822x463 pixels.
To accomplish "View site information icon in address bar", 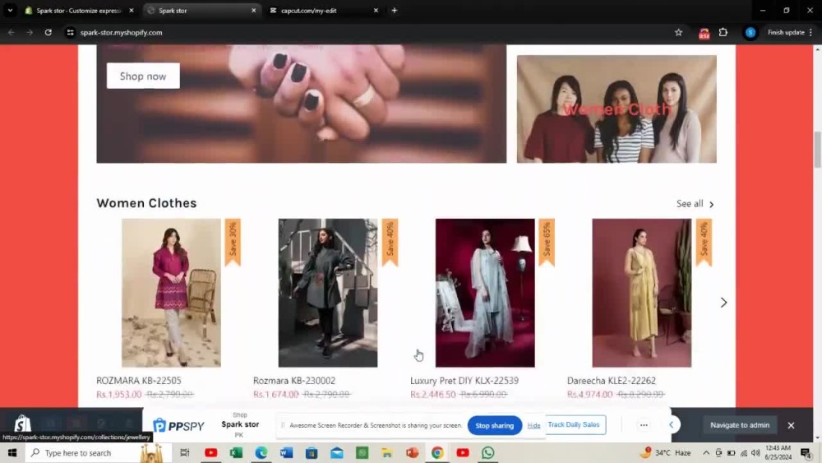I will (x=70, y=33).
